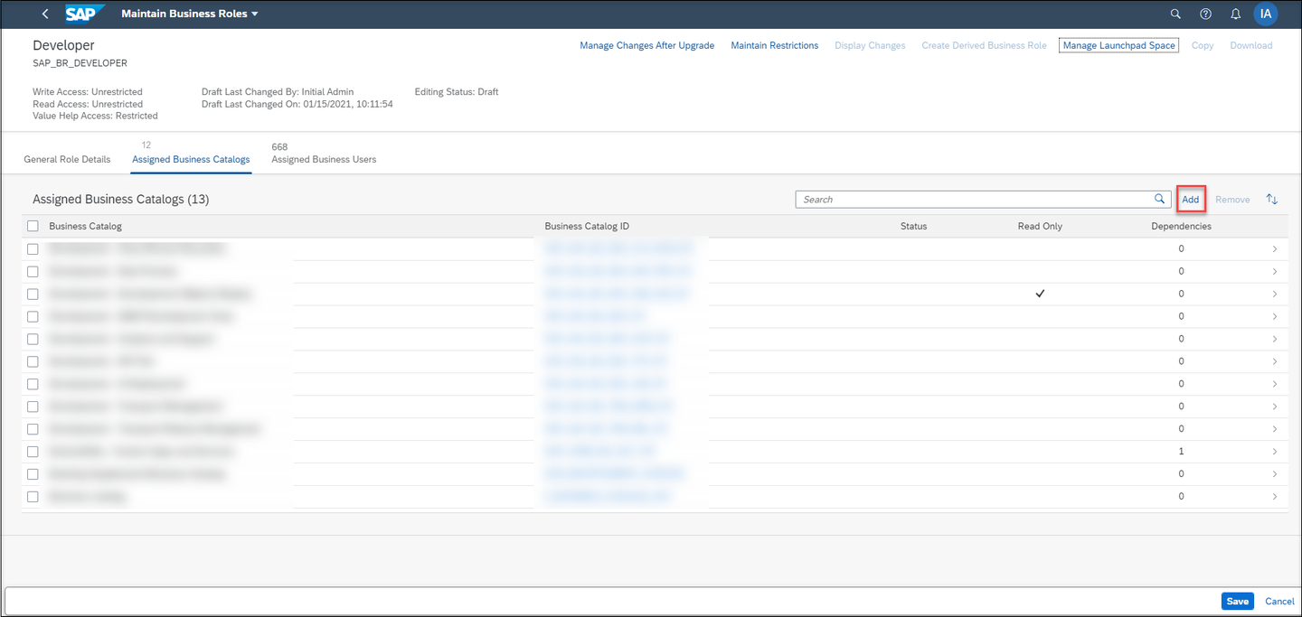Toggle the select-all checkbox in table header
Image resolution: width=1302 pixels, height=617 pixels.
(33, 226)
